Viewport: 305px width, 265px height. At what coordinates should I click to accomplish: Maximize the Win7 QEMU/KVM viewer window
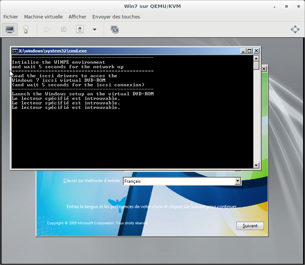pyautogui.click(x=286, y=6)
